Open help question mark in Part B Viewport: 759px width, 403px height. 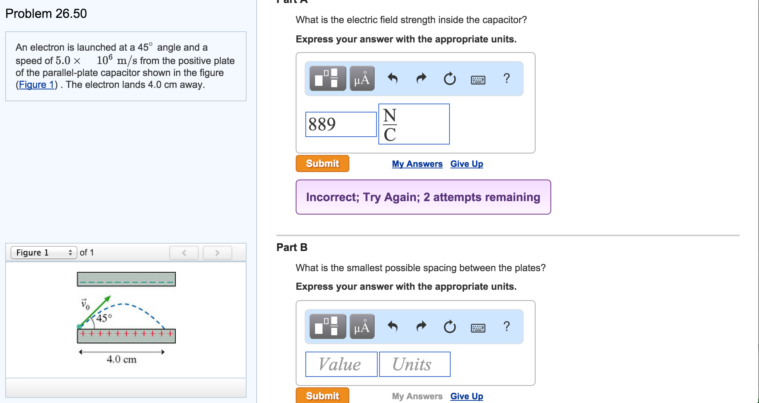click(x=506, y=326)
